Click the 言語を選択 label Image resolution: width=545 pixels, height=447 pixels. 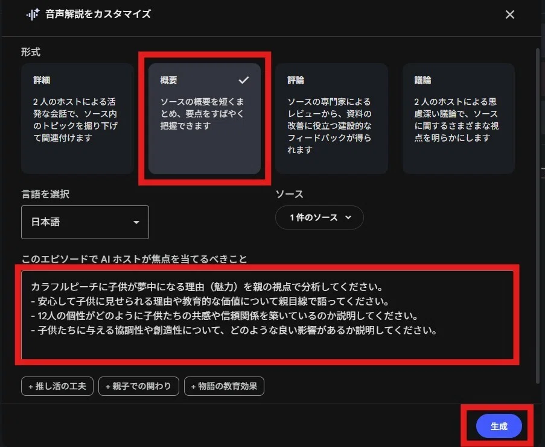pos(45,194)
